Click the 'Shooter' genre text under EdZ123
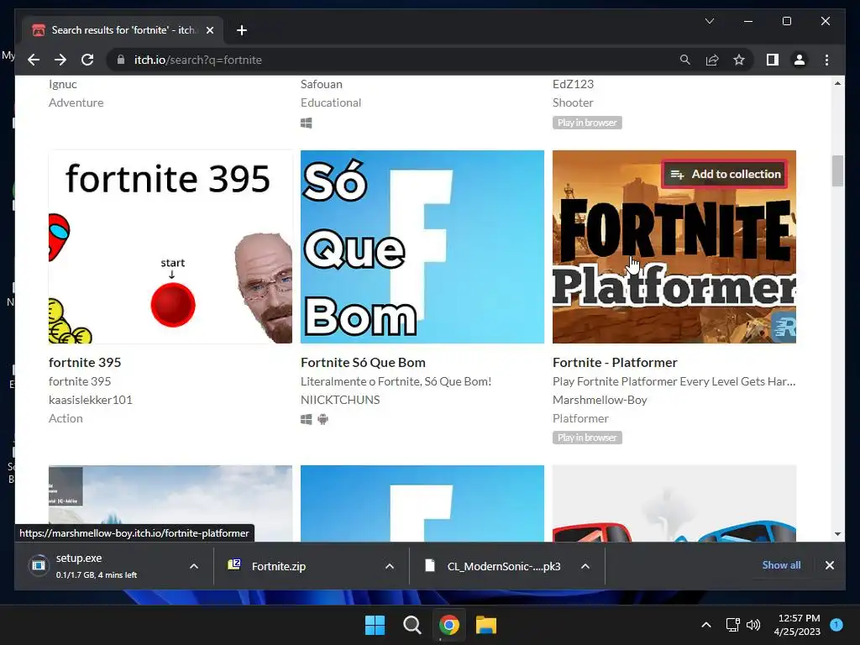 click(x=573, y=102)
